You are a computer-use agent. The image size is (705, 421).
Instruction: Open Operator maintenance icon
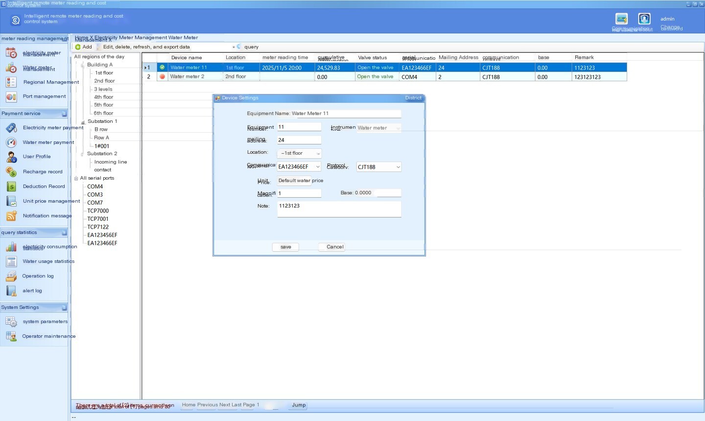(11, 336)
